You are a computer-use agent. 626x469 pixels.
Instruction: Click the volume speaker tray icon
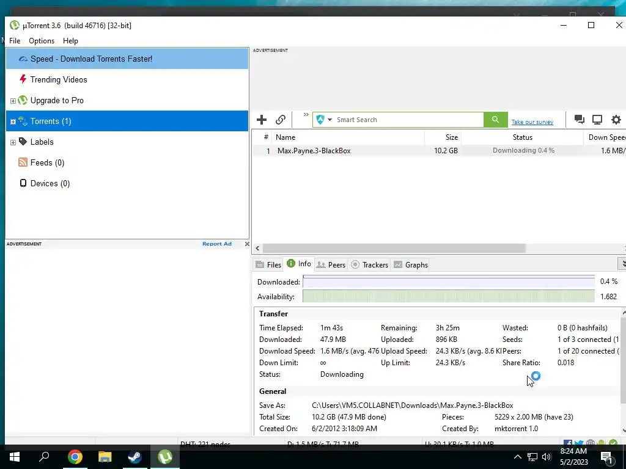click(547, 457)
